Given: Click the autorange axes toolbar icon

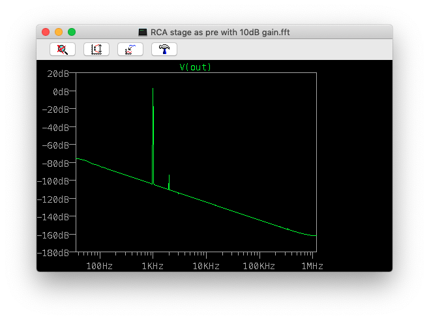Looking at the screenshot, I should pos(96,50).
